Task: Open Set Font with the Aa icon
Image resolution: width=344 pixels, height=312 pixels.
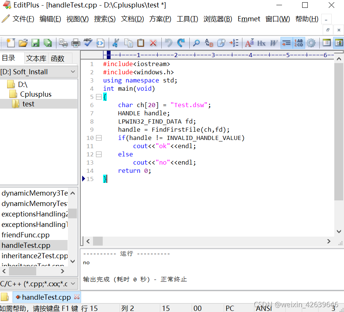Action: 250,43
